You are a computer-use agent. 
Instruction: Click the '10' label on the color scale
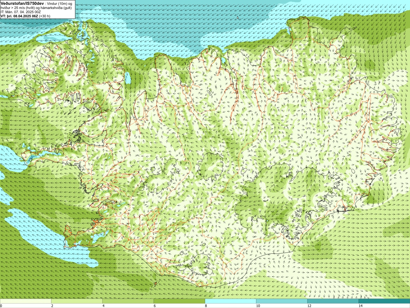258,306
